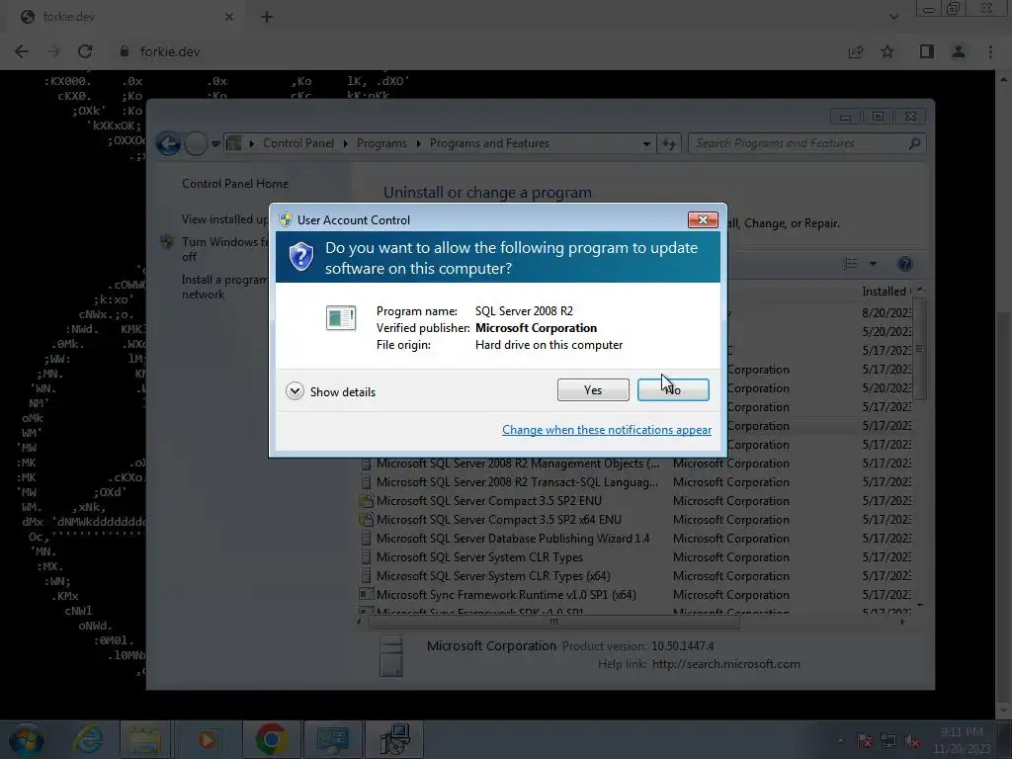Expand Show details in the UAC dialog
This screenshot has width=1012, height=759.
[x=330, y=391]
